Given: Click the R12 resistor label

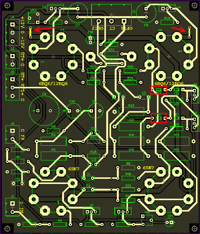Looking at the screenshot, I should (x=176, y=150).
